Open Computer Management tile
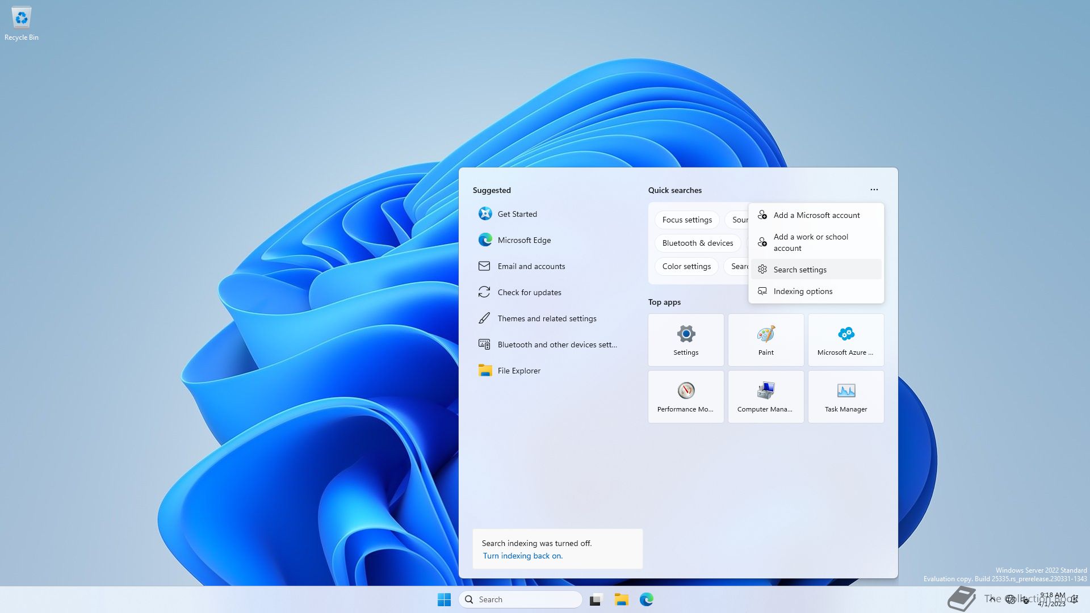This screenshot has height=613, width=1090. (x=766, y=397)
